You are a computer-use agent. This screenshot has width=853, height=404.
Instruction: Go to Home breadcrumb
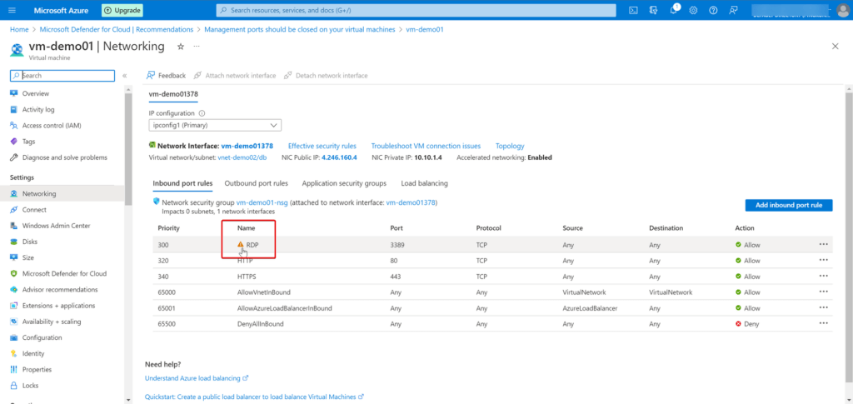coord(19,29)
